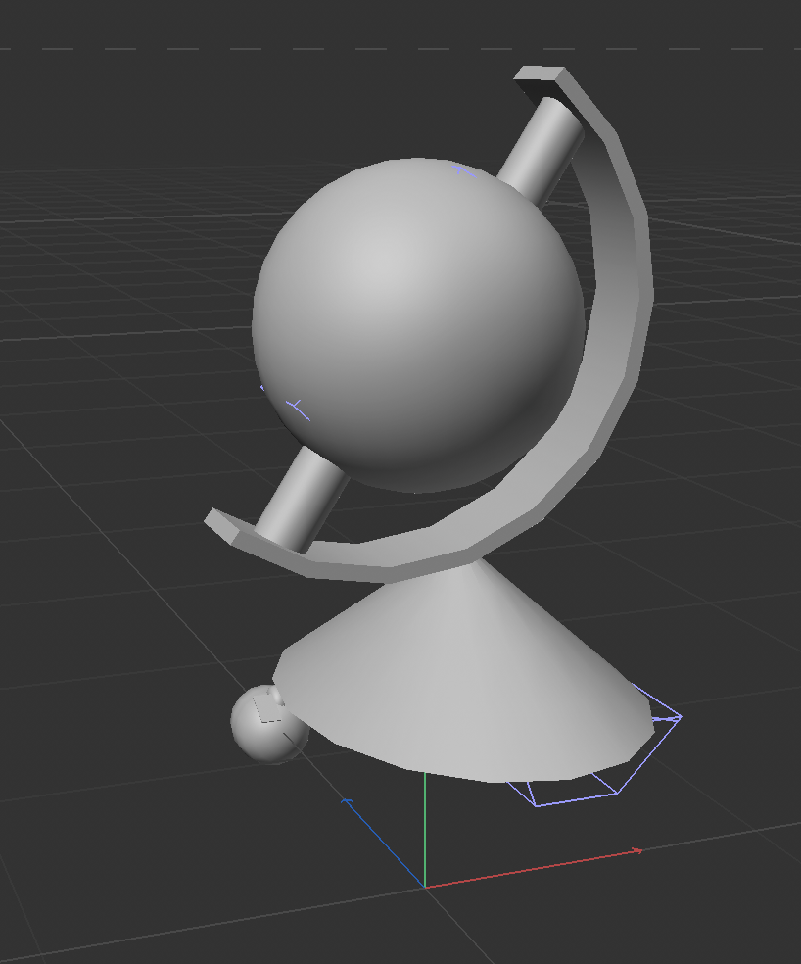Select the small sphere beside the base
The width and height of the screenshot is (801, 964).
[x=264, y=727]
